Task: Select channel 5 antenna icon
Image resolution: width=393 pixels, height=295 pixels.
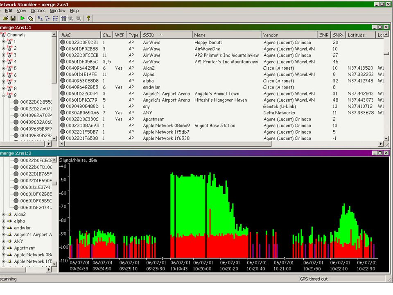Action: 9,68
